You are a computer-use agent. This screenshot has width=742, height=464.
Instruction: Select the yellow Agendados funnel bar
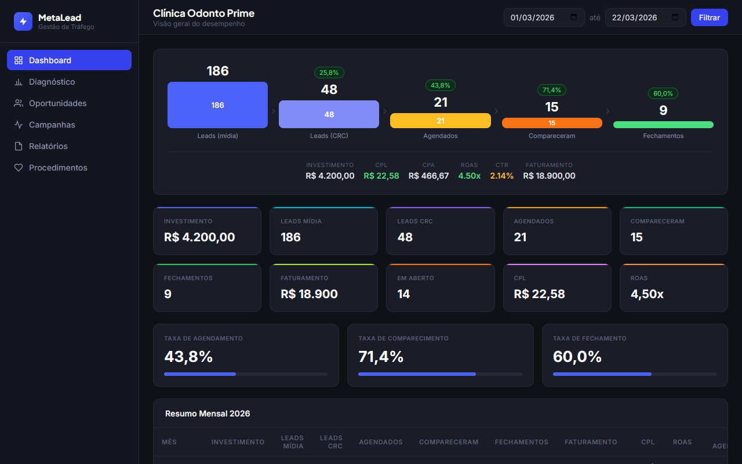tap(440, 121)
